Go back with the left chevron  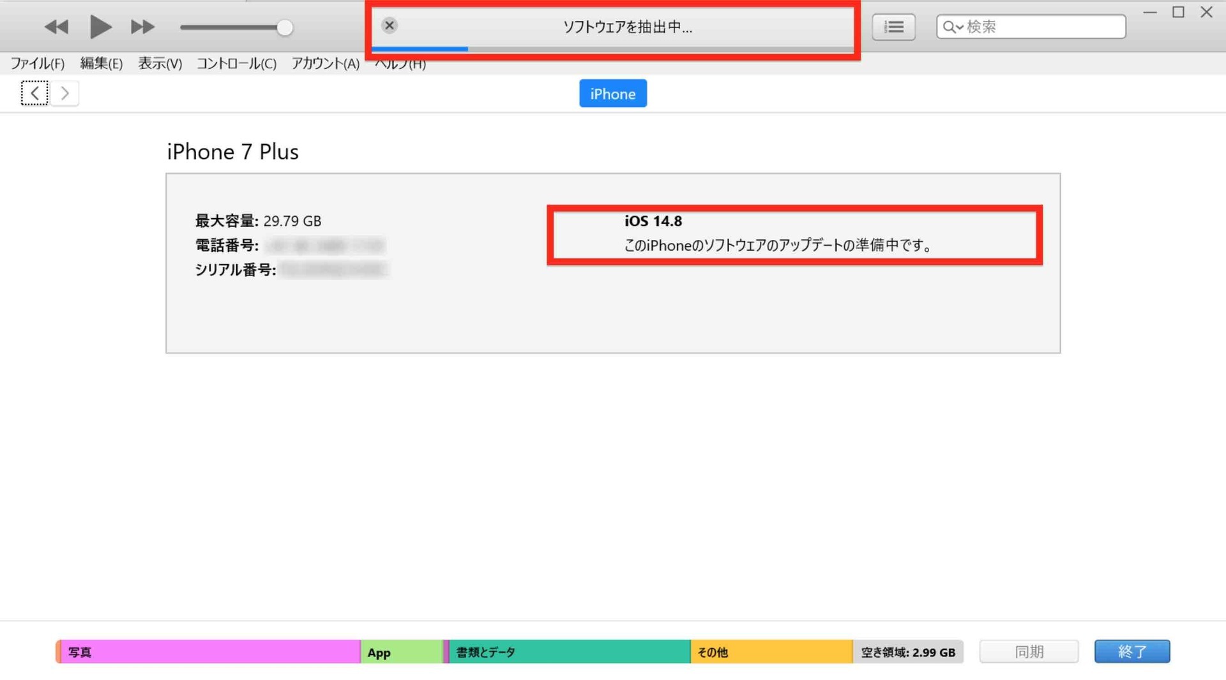[34, 93]
